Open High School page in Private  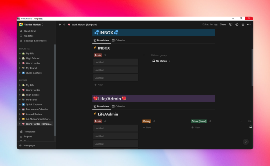point(33,95)
